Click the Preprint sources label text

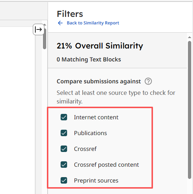(x=96, y=180)
